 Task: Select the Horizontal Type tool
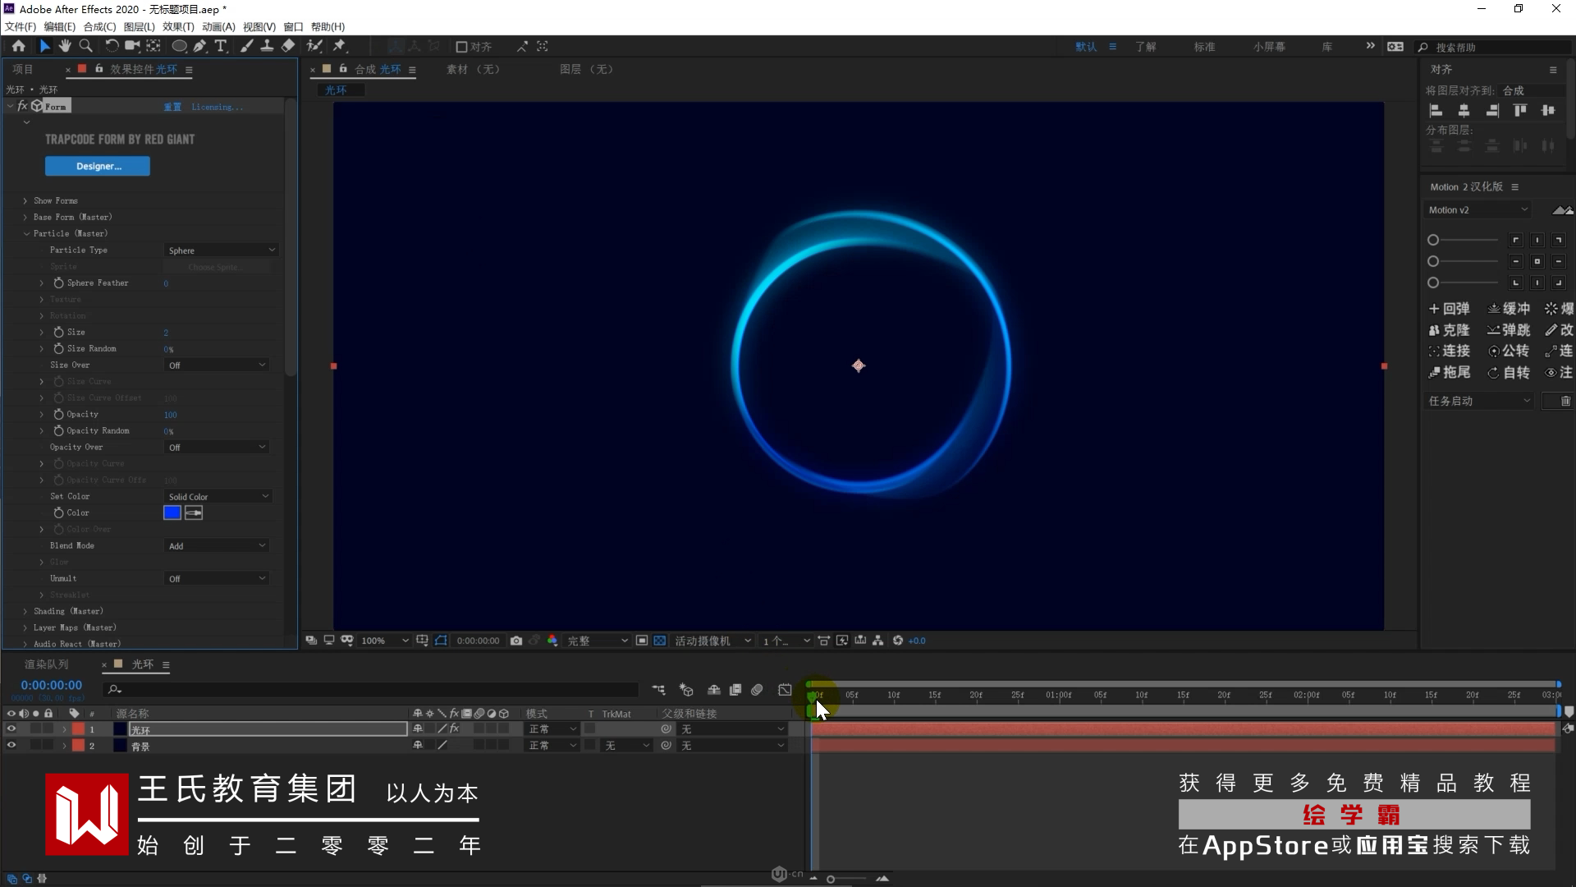point(221,46)
